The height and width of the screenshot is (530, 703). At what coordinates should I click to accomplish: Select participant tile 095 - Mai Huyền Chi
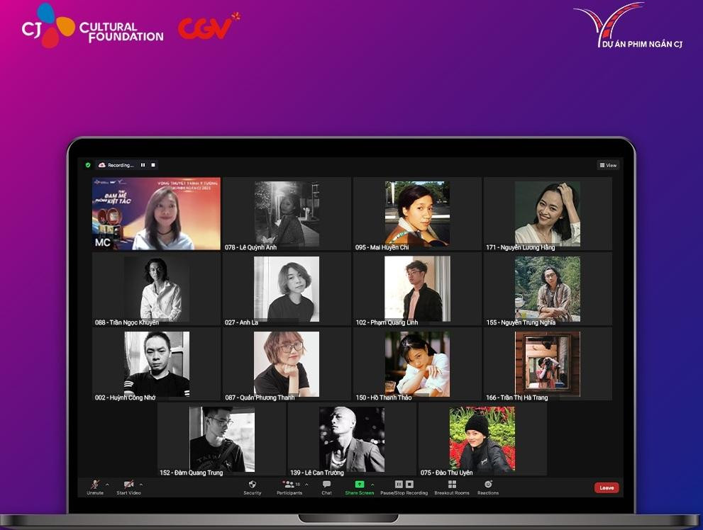[x=417, y=214]
